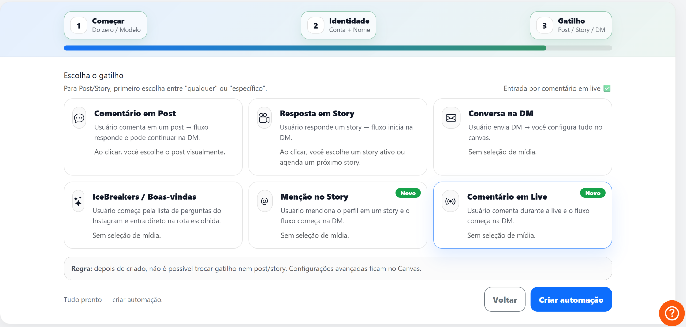This screenshot has width=686, height=327.
Task: Click the sparkles icon for IceBreakers
Action: pos(78,201)
